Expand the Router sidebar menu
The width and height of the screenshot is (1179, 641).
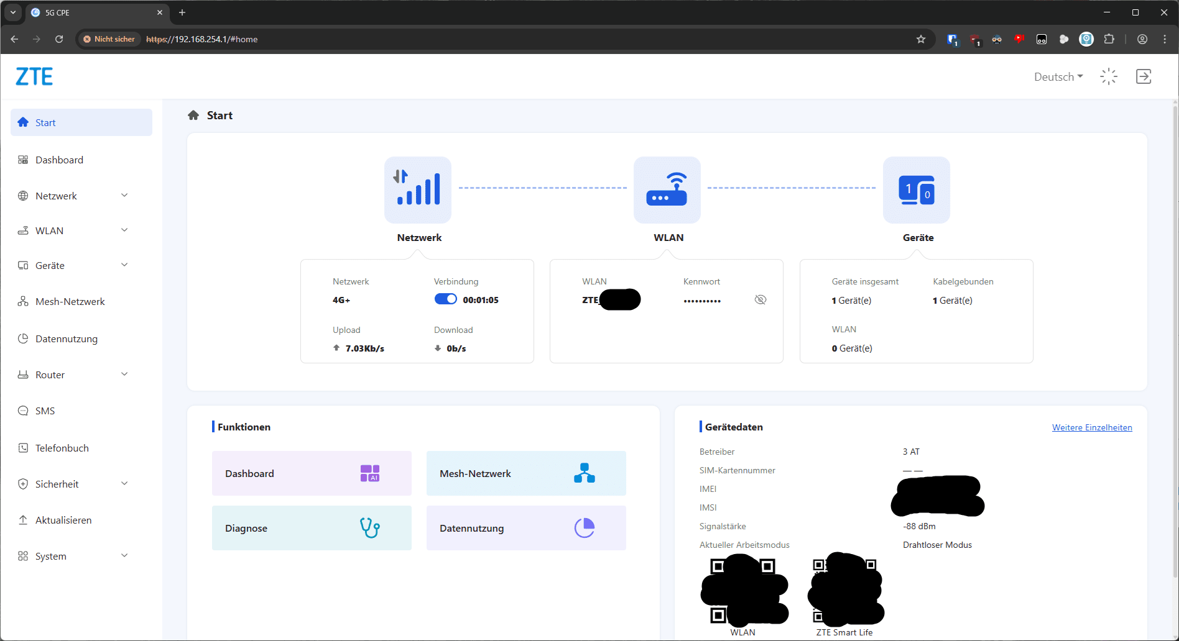pyautogui.click(x=81, y=375)
